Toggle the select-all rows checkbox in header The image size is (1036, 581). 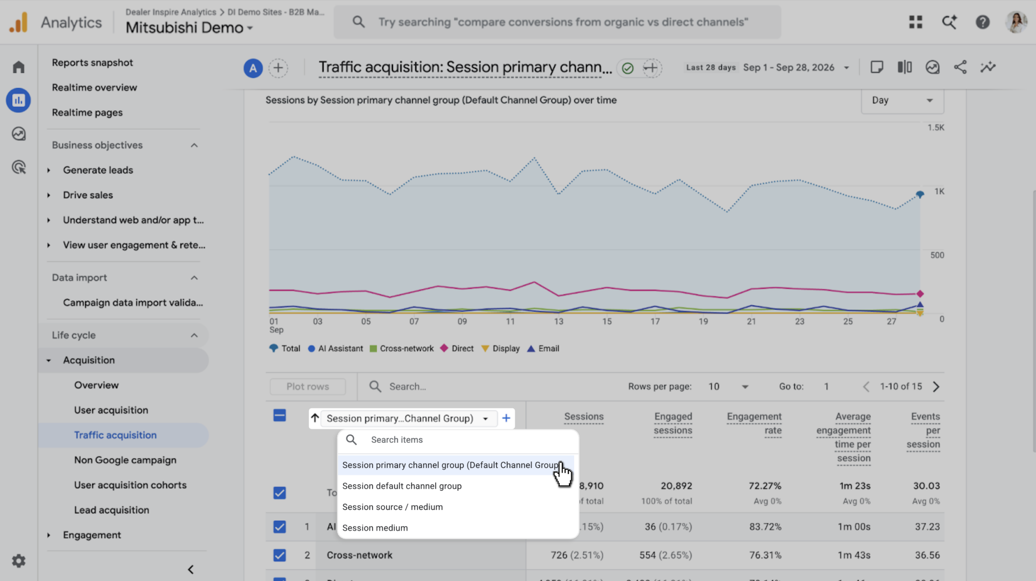[279, 415]
